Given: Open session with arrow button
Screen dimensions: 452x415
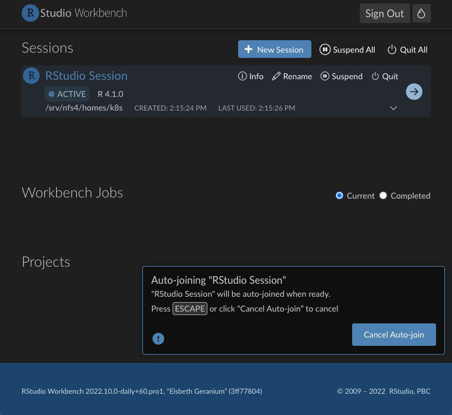Looking at the screenshot, I should coord(414,92).
